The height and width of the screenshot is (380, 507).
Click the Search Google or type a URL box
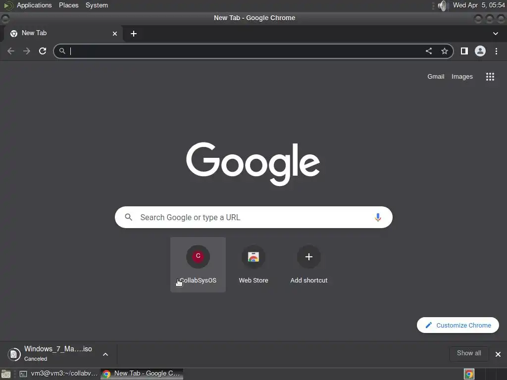tap(253, 217)
